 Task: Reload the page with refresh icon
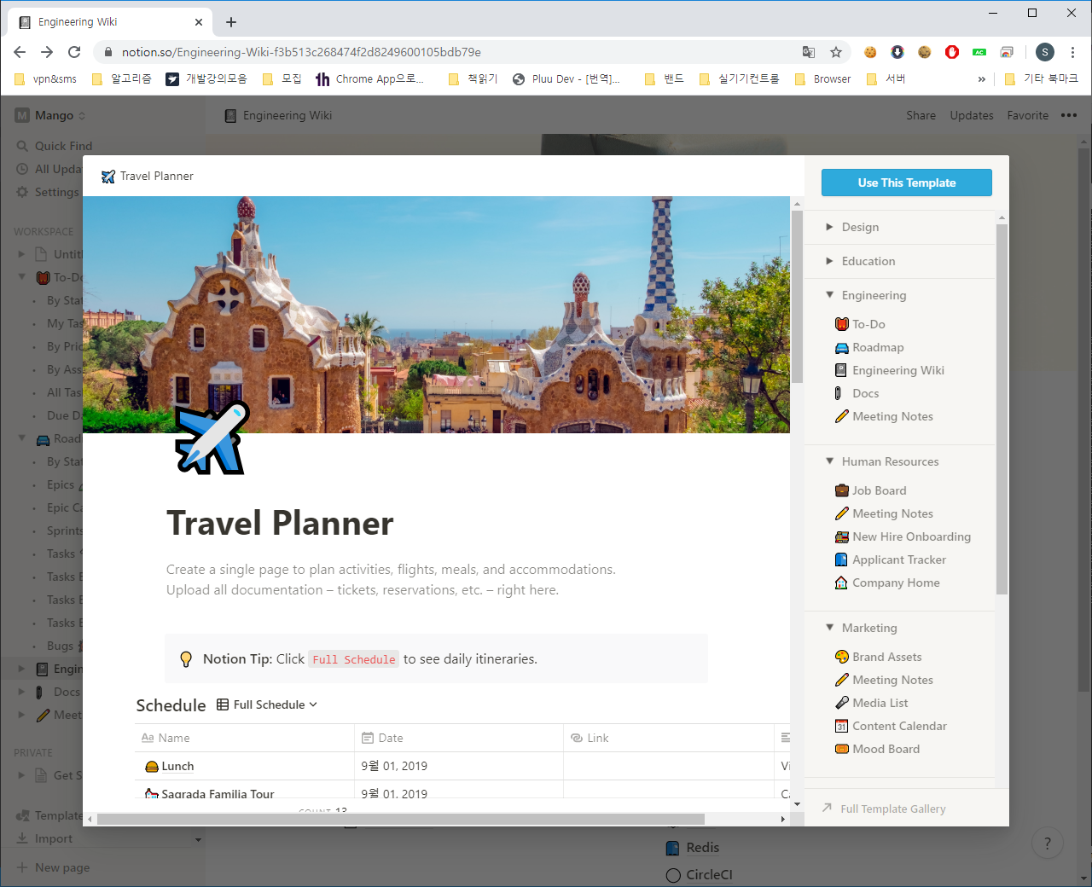pos(74,52)
